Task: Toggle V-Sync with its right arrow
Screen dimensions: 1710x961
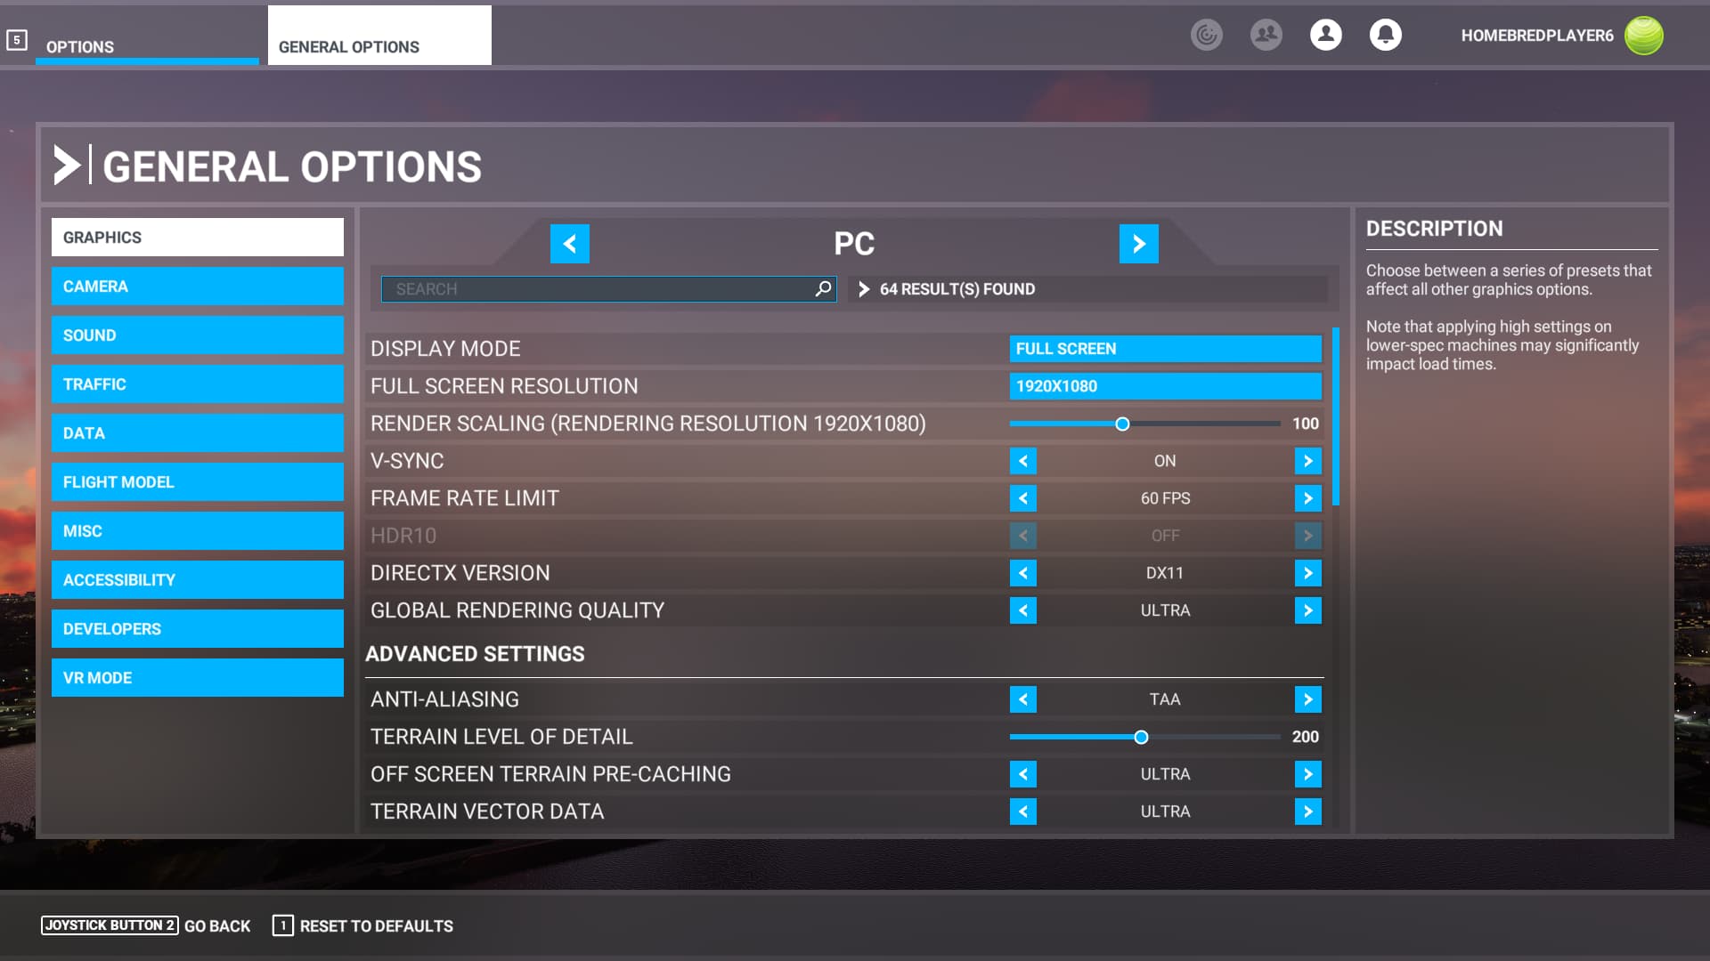Action: coord(1307,461)
